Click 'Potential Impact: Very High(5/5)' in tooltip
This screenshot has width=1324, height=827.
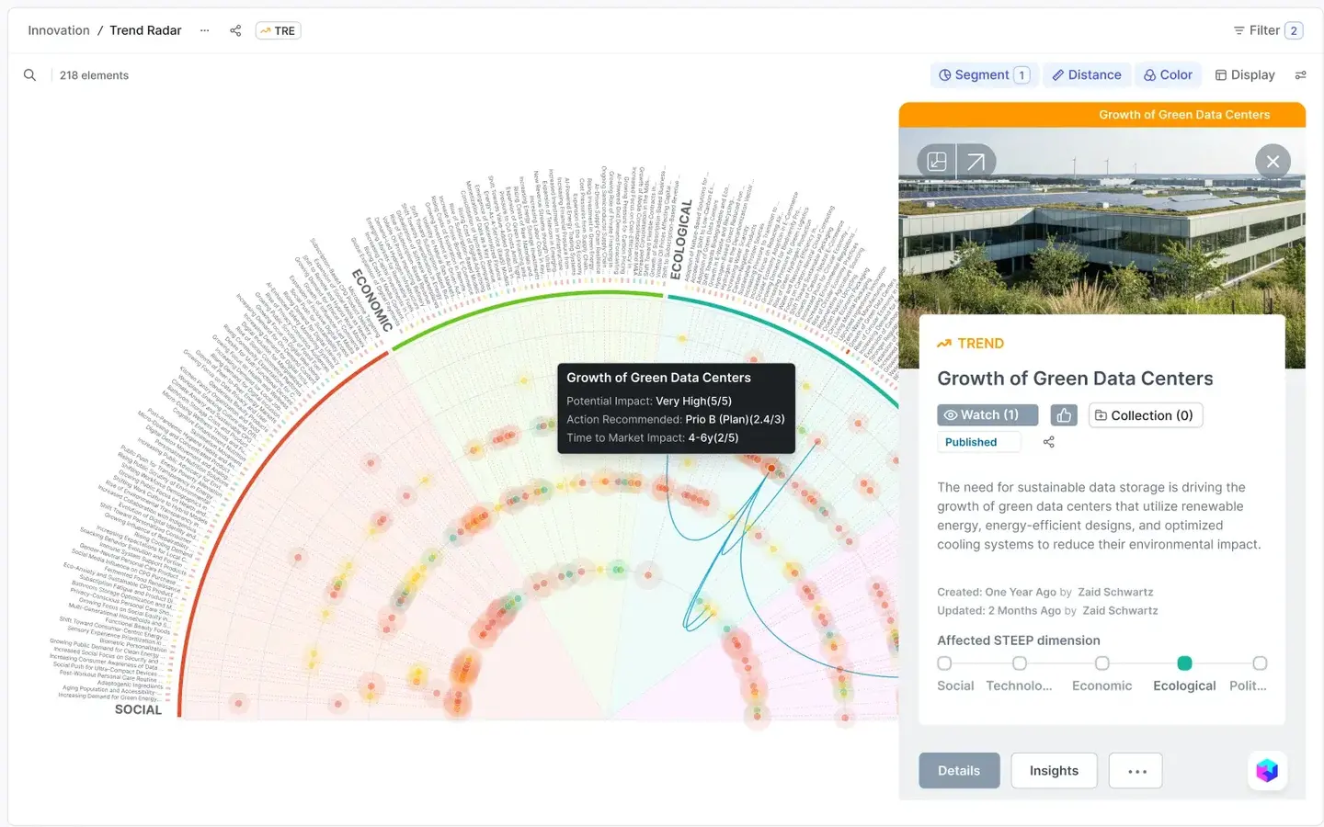(649, 401)
